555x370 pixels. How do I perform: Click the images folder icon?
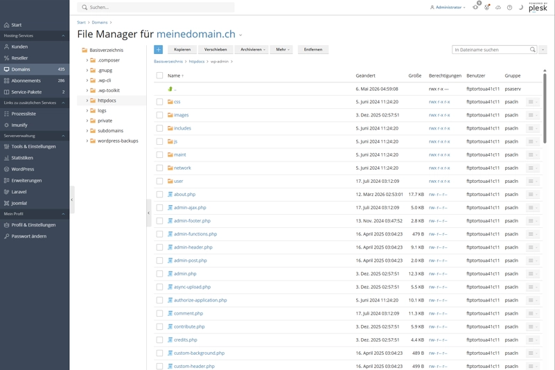point(170,115)
